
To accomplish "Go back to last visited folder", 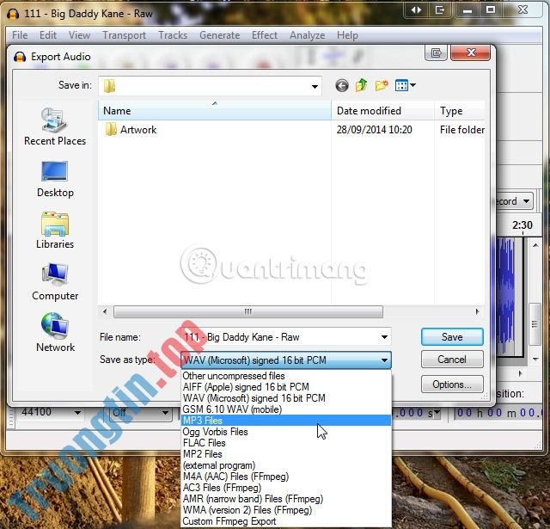I will tap(342, 85).
